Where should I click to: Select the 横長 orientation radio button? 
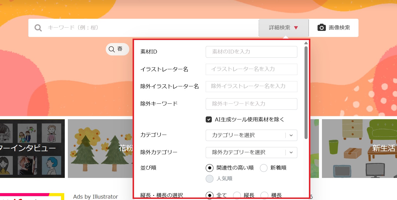point(264,195)
